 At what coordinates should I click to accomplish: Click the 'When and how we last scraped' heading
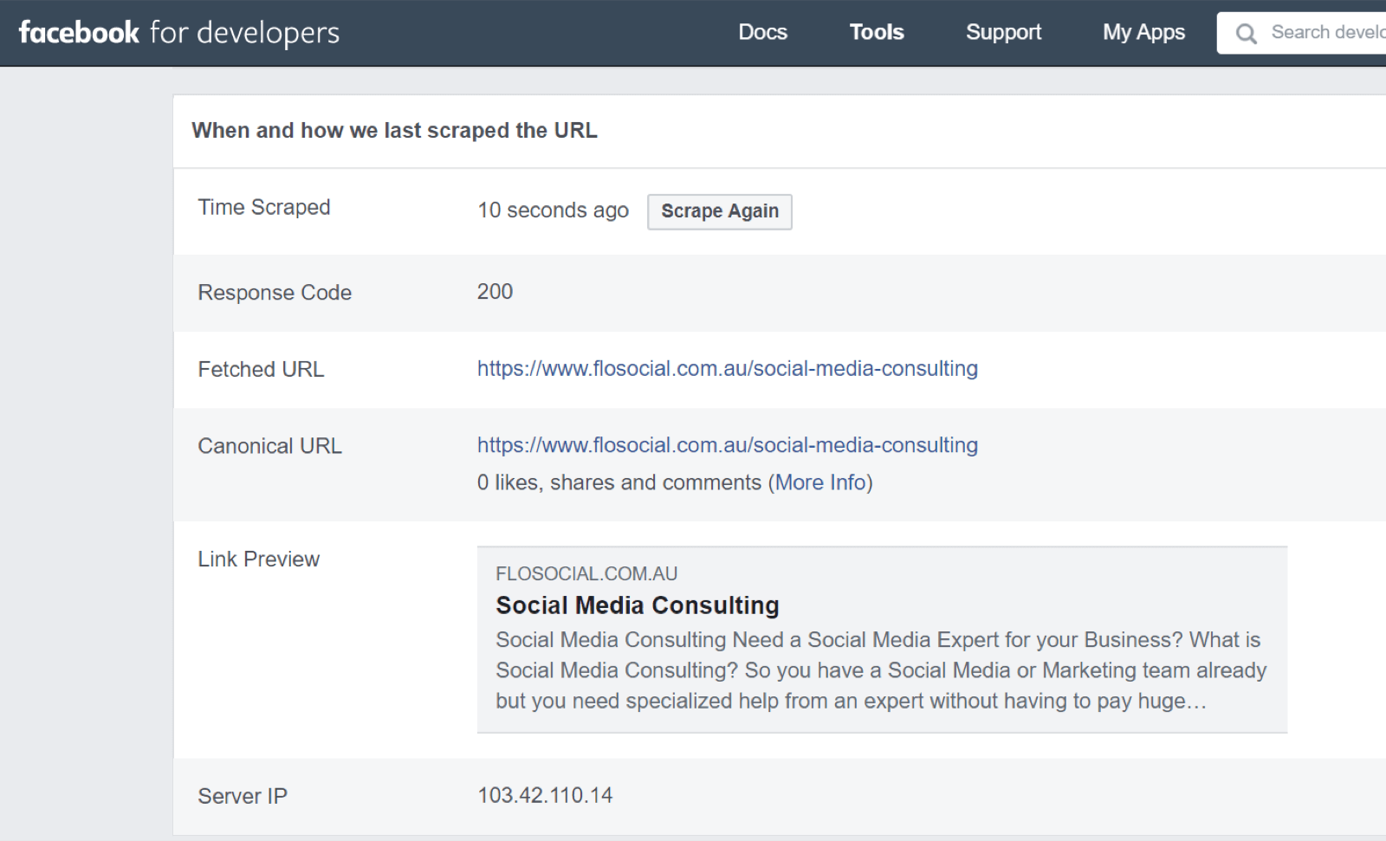(x=394, y=131)
